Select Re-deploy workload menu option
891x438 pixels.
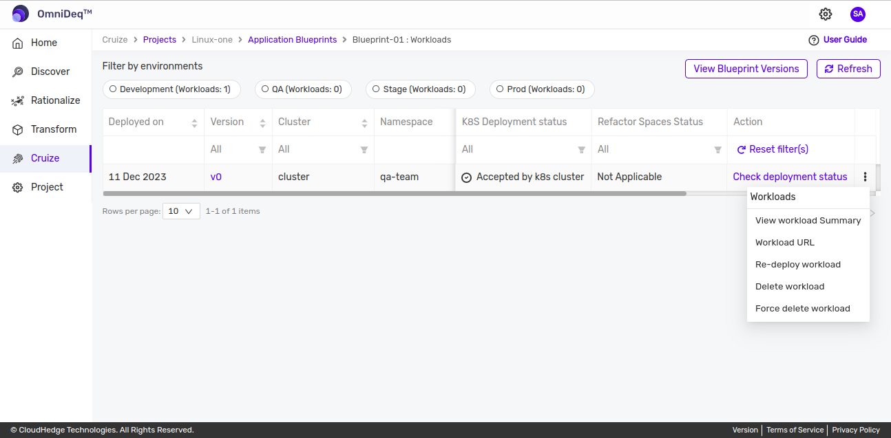tap(808, 265)
